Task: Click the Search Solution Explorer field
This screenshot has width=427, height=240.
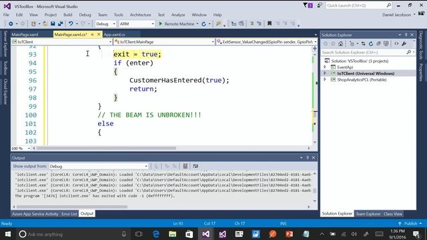Action: 368,52
